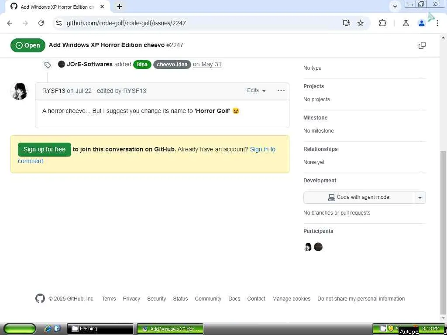Go back using the browser back arrow
The height and width of the screenshot is (335, 447).
point(10,23)
